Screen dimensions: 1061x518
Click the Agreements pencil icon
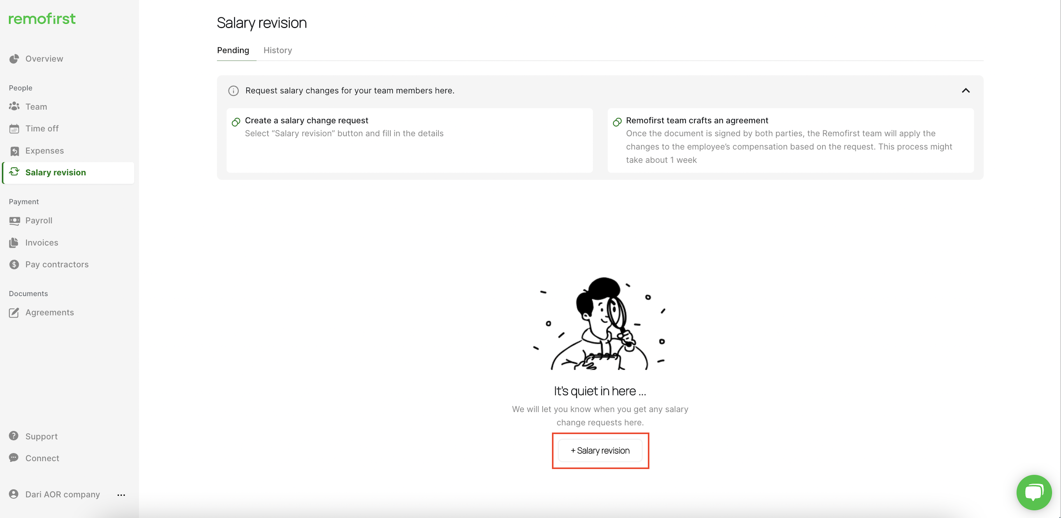click(14, 313)
